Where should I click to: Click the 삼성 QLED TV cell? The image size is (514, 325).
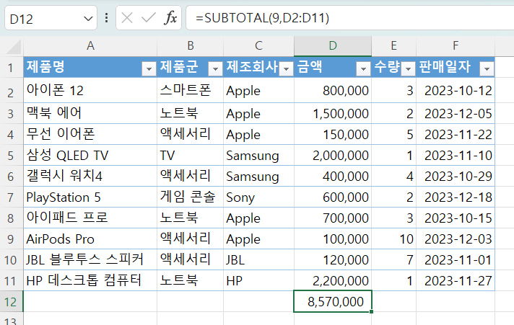[x=90, y=156]
